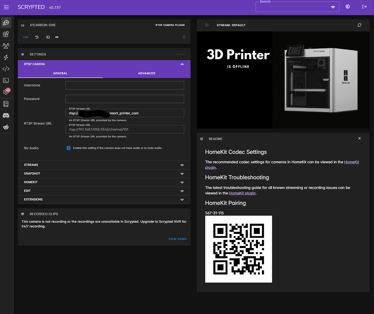The width and height of the screenshot is (374, 314).
Task: Open the camera events history icon
Action: [x=37, y=37]
